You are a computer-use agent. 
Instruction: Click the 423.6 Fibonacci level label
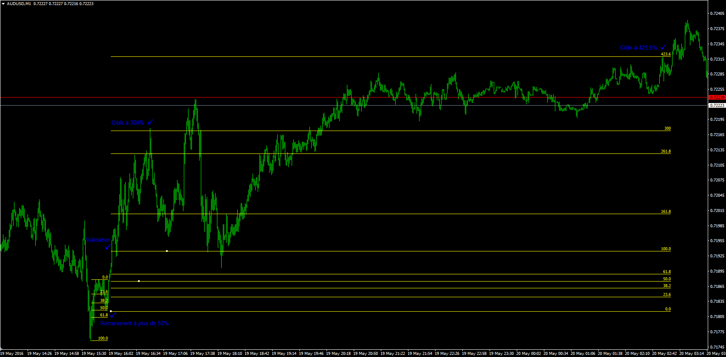pyautogui.click(x=666, y=54)
